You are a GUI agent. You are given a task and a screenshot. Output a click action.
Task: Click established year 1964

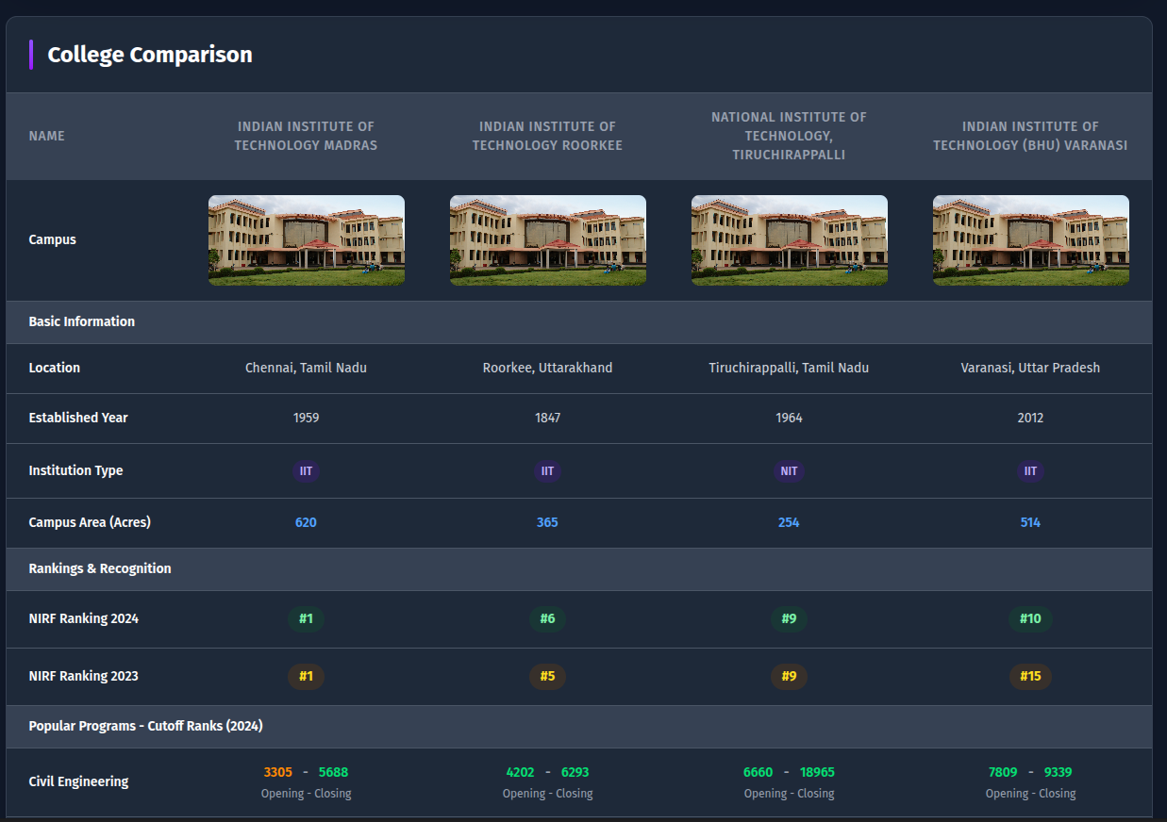point(789,418)
